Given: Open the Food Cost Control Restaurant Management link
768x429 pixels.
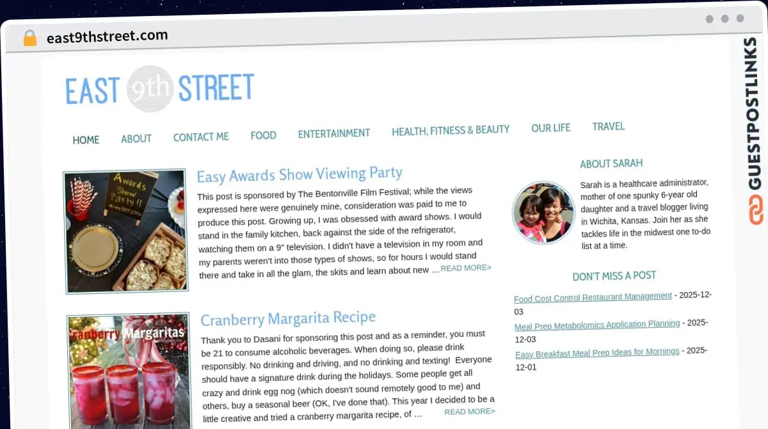Looking at the screenshot, I should [x=592, y=296].
